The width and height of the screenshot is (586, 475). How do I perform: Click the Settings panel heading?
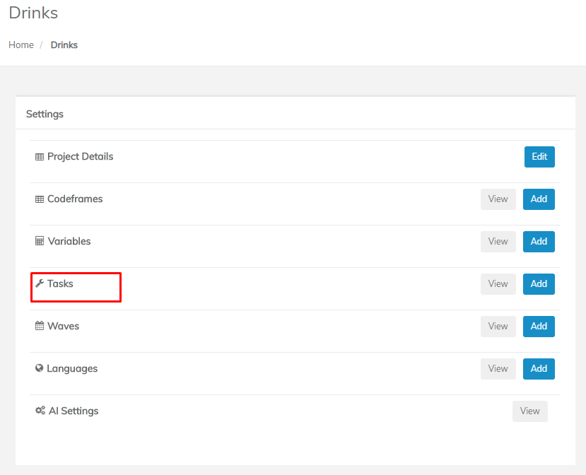point(45,114)
